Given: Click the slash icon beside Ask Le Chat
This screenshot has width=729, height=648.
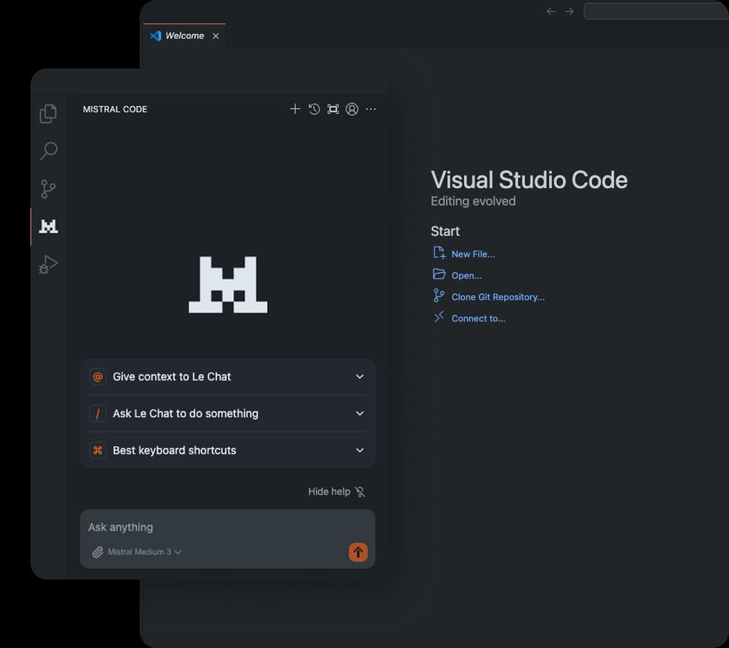Looking at the screenshot, I should coord(98,414).
